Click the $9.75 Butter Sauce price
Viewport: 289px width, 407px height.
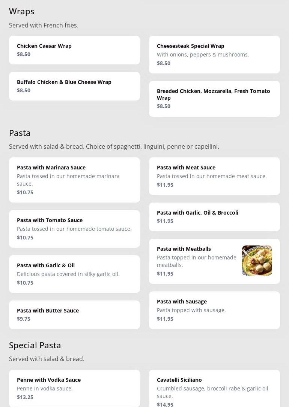click(24, 319)
